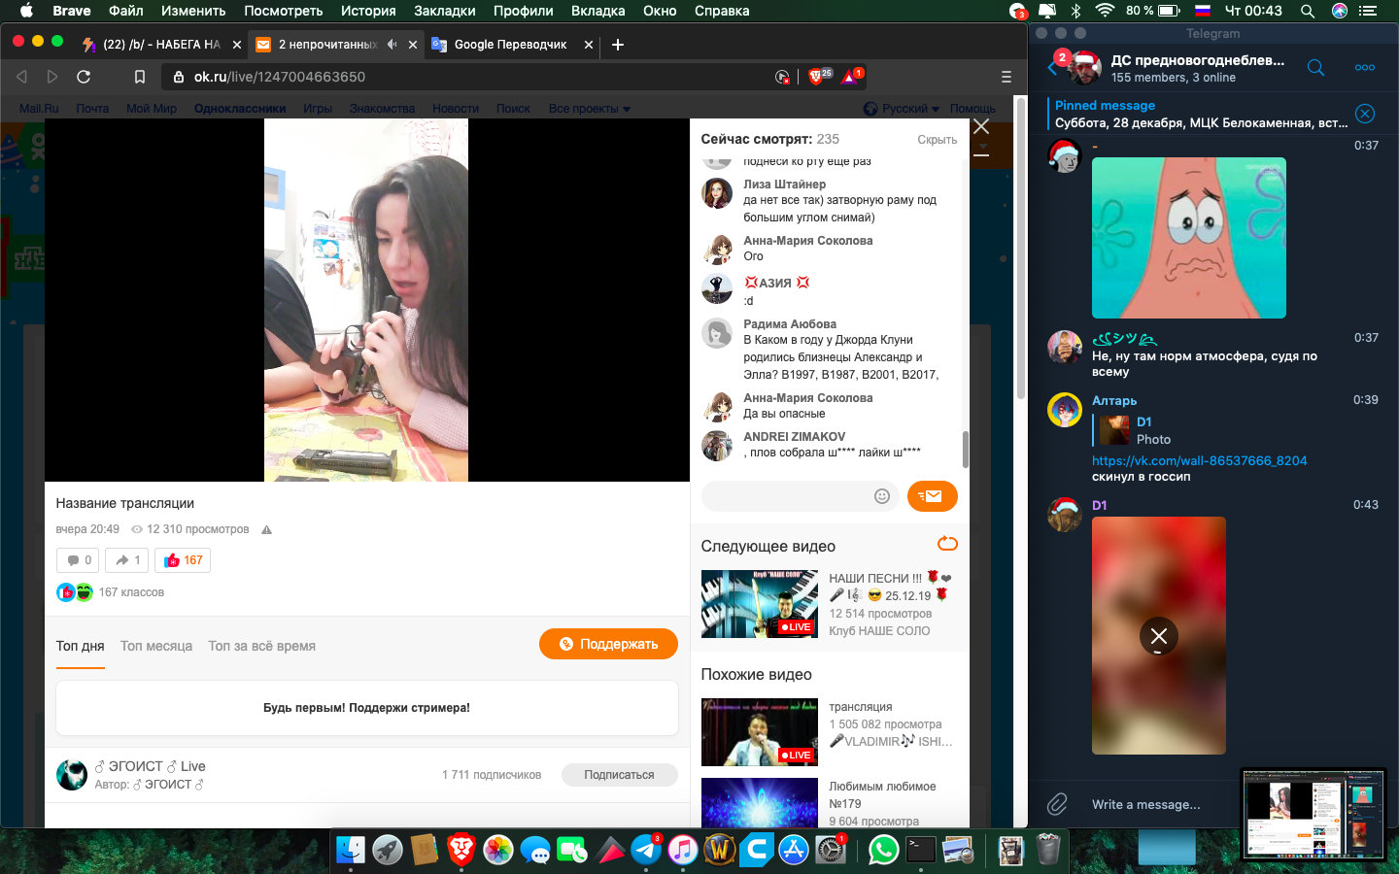Screen dimensions: 1399x874
Task: Close the live video overlay
Action: [981, 127]
